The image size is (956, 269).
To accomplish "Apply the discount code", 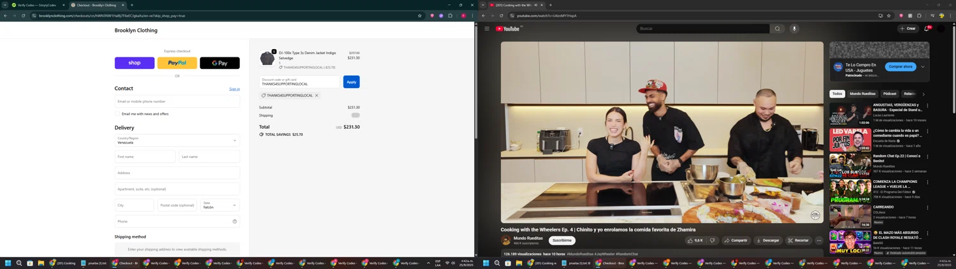I will pyautogui.click(x=351, y=82).
